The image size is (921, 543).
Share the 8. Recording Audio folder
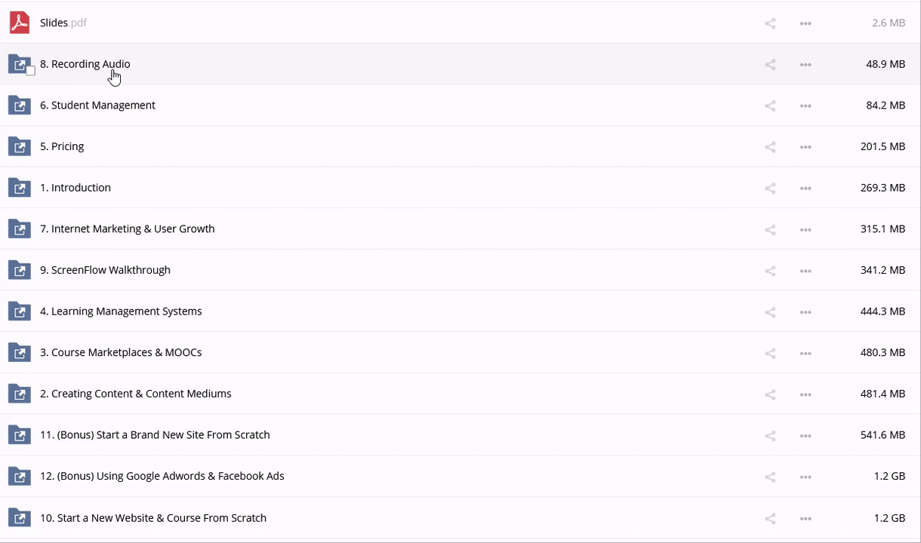770,65
